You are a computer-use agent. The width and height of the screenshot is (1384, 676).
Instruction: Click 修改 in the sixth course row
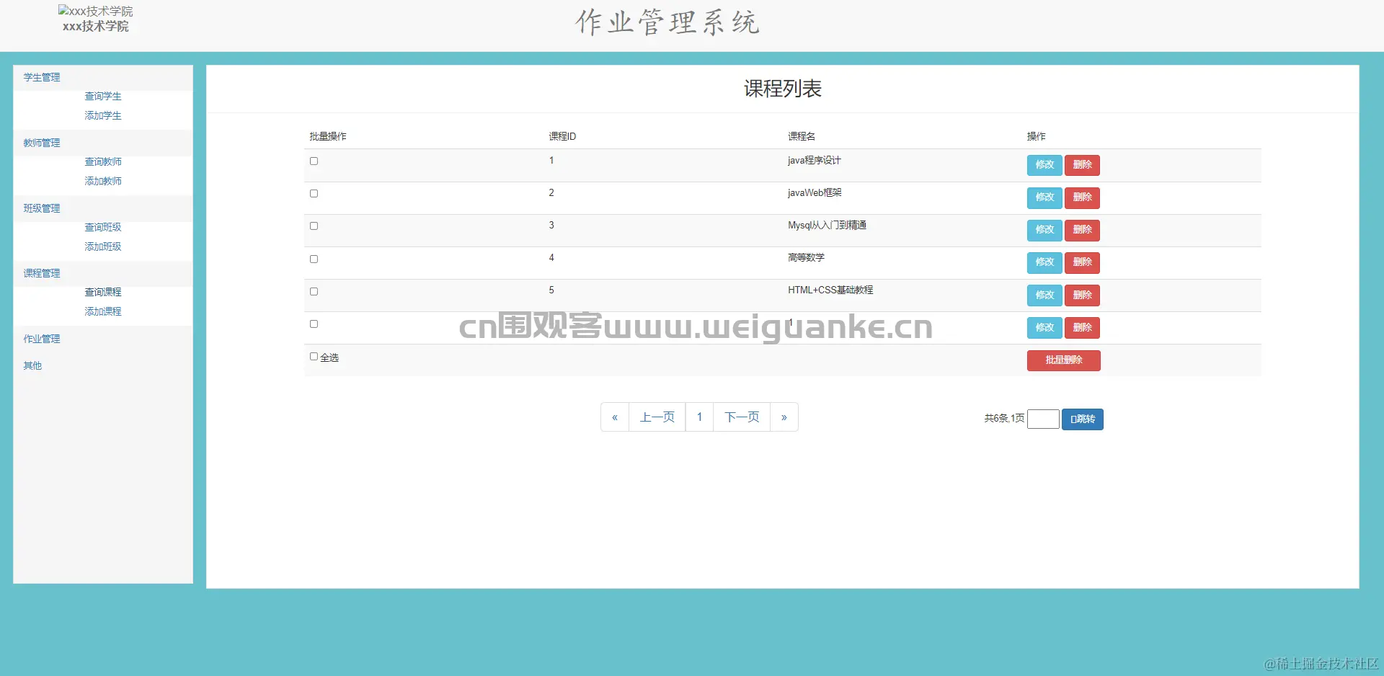tap(1044, 328)
